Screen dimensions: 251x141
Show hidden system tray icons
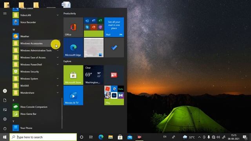tap(199, 137)
